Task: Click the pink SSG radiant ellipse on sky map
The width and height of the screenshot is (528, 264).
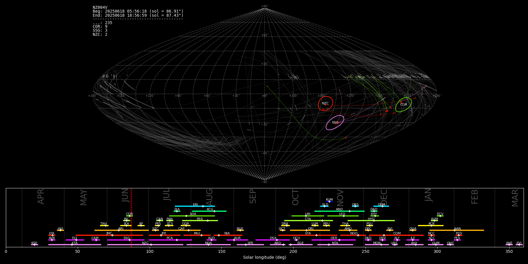Action: click(x=335, y=123)
